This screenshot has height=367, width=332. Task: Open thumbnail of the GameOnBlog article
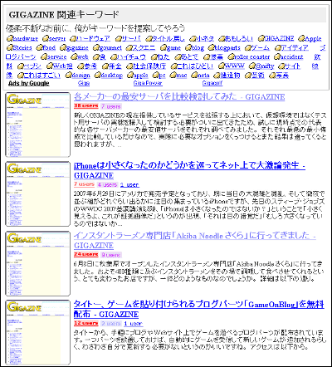[38, 332]
